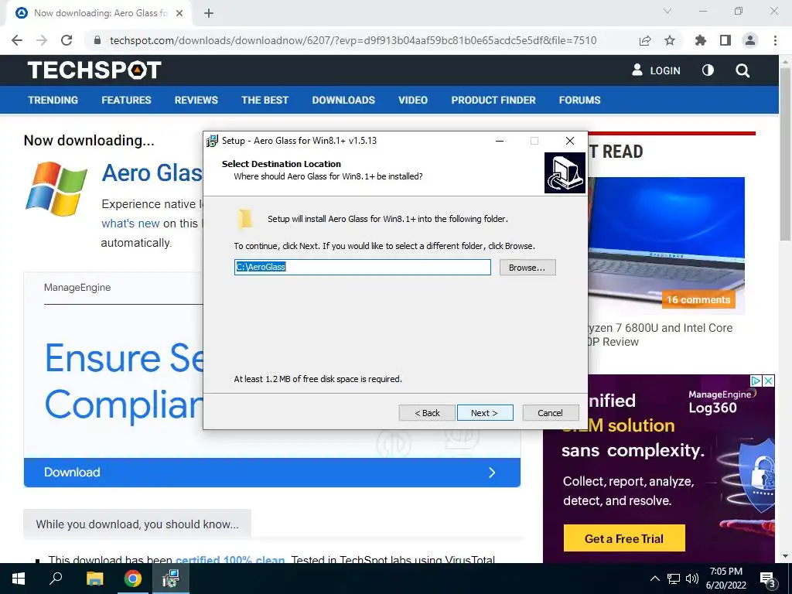Share this page via the share icon
The image size is (792, 594).
(x=645, y=40)
